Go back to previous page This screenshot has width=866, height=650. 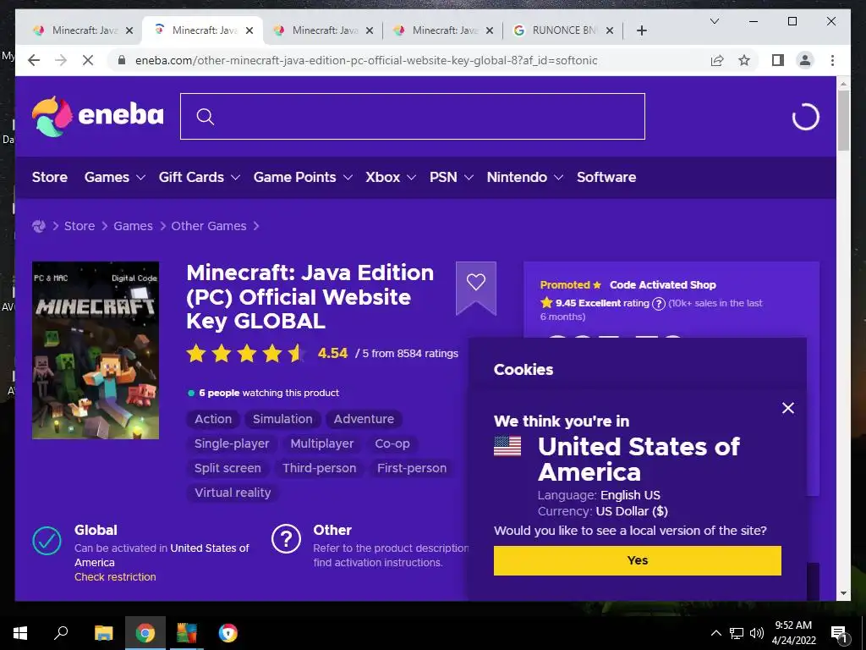point(34,60)
